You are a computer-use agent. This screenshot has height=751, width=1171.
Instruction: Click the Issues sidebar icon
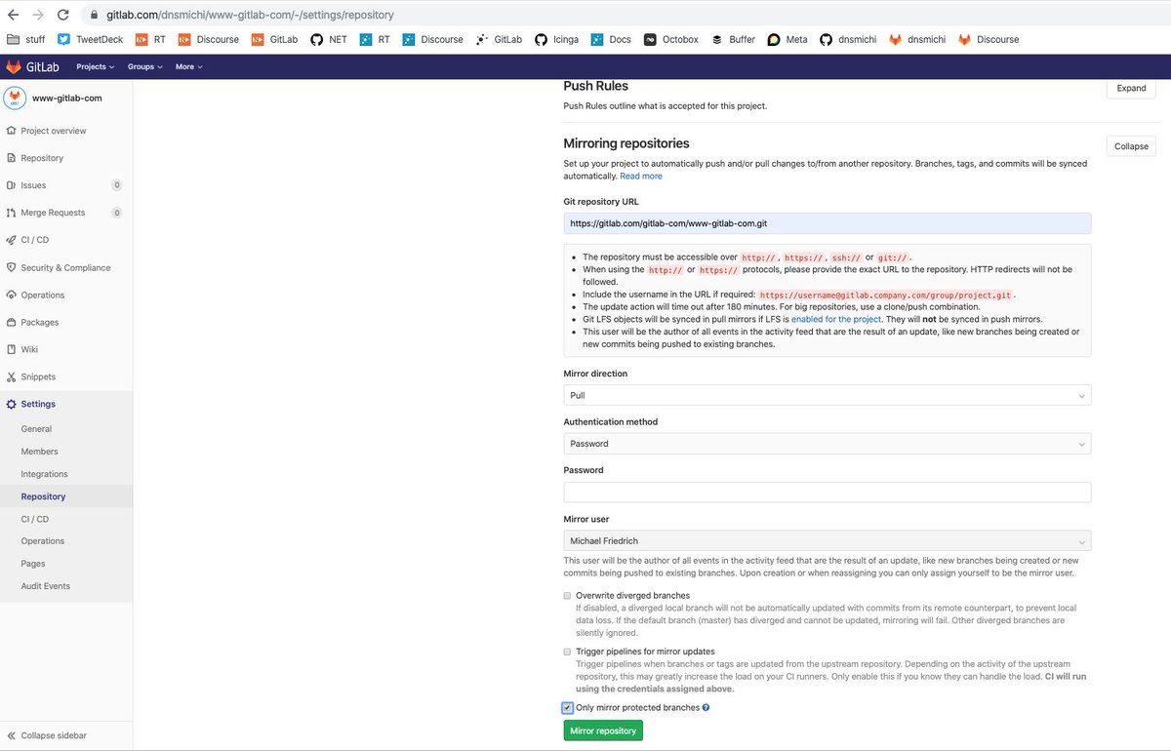tap(11, 185)
